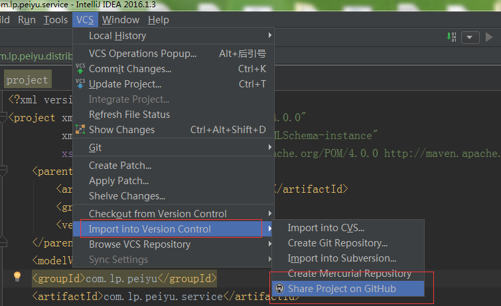The image size is (501, 306).
Task: Click Create Patch menu entry
Action: tap(120, 166)
